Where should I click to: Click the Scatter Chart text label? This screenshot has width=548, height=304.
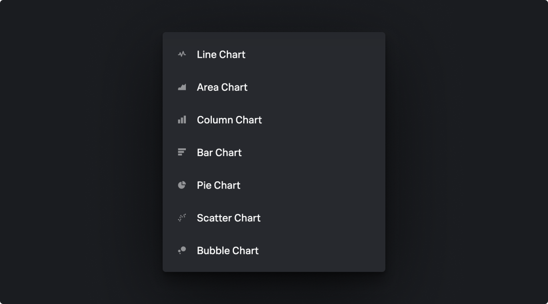point(228,218)
